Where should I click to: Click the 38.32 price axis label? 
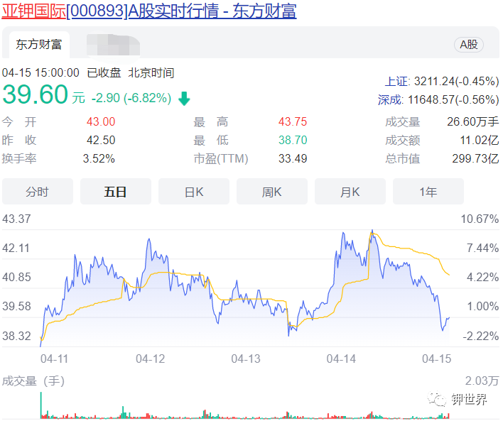click(16, 336)
